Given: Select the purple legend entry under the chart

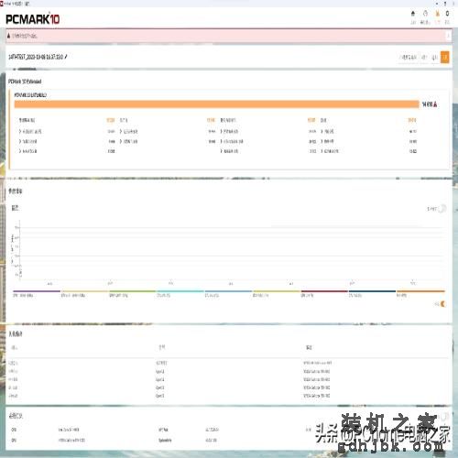Looking at the screenshot, I should 37,293.
